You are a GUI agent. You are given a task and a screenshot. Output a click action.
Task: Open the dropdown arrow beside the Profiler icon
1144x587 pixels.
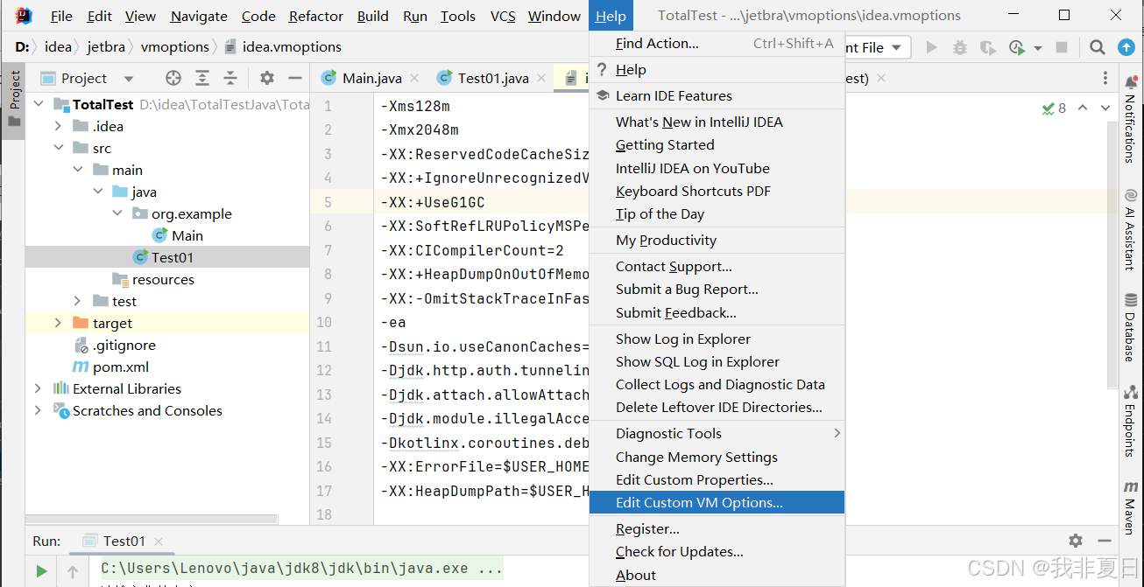tap(1038, 47)
